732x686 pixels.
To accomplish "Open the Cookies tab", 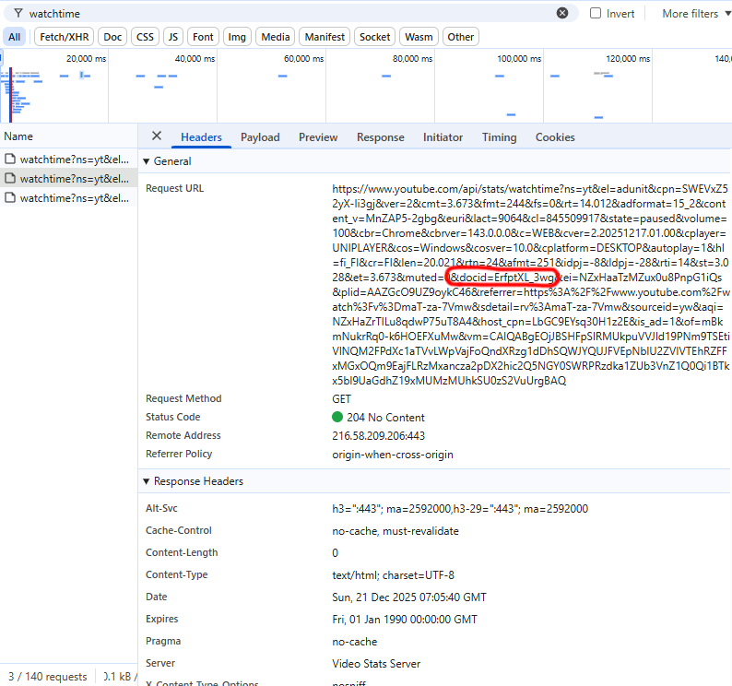I will [x=555, y=136].
